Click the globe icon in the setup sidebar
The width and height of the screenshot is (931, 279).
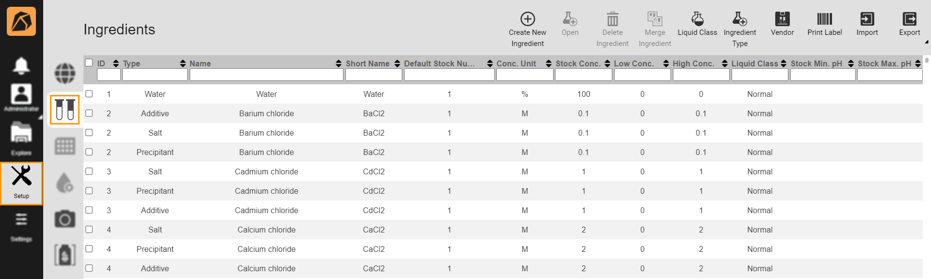(x=65, y=73)
